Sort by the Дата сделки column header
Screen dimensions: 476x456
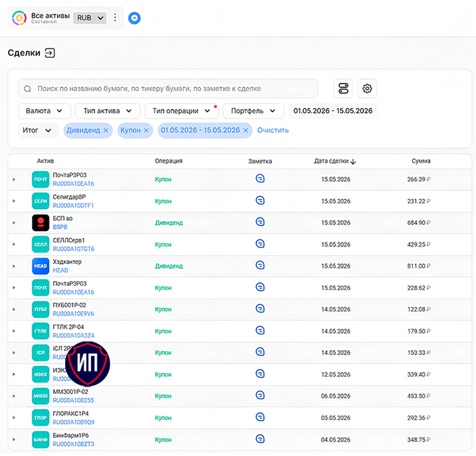(x=335, y=161)
